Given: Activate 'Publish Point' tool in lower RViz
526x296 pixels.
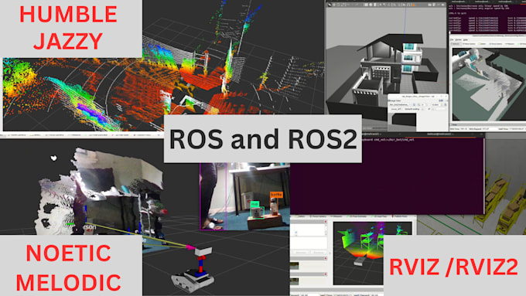Looking at the screenshot, I should 400,216.
